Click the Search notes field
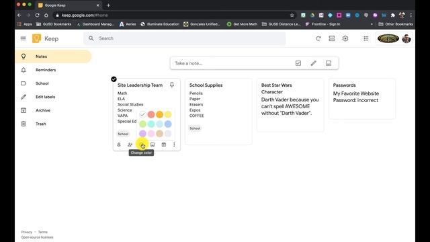 pos(185,38)
